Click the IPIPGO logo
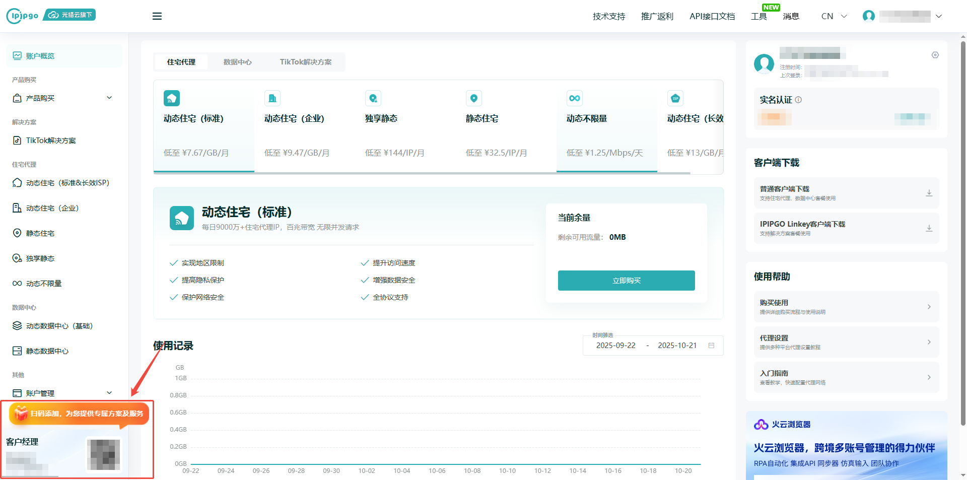 23,16
